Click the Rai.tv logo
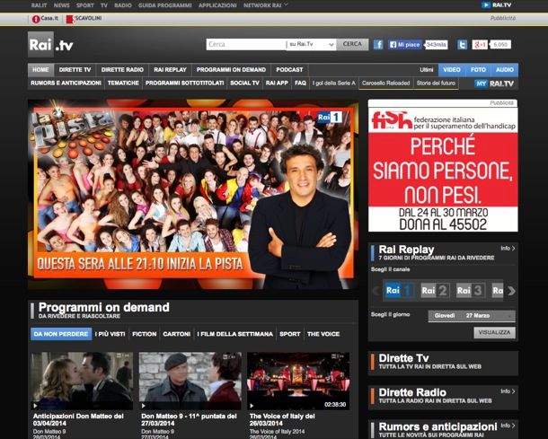The height and width of the screenshot is (439, 548). [51, 44]
